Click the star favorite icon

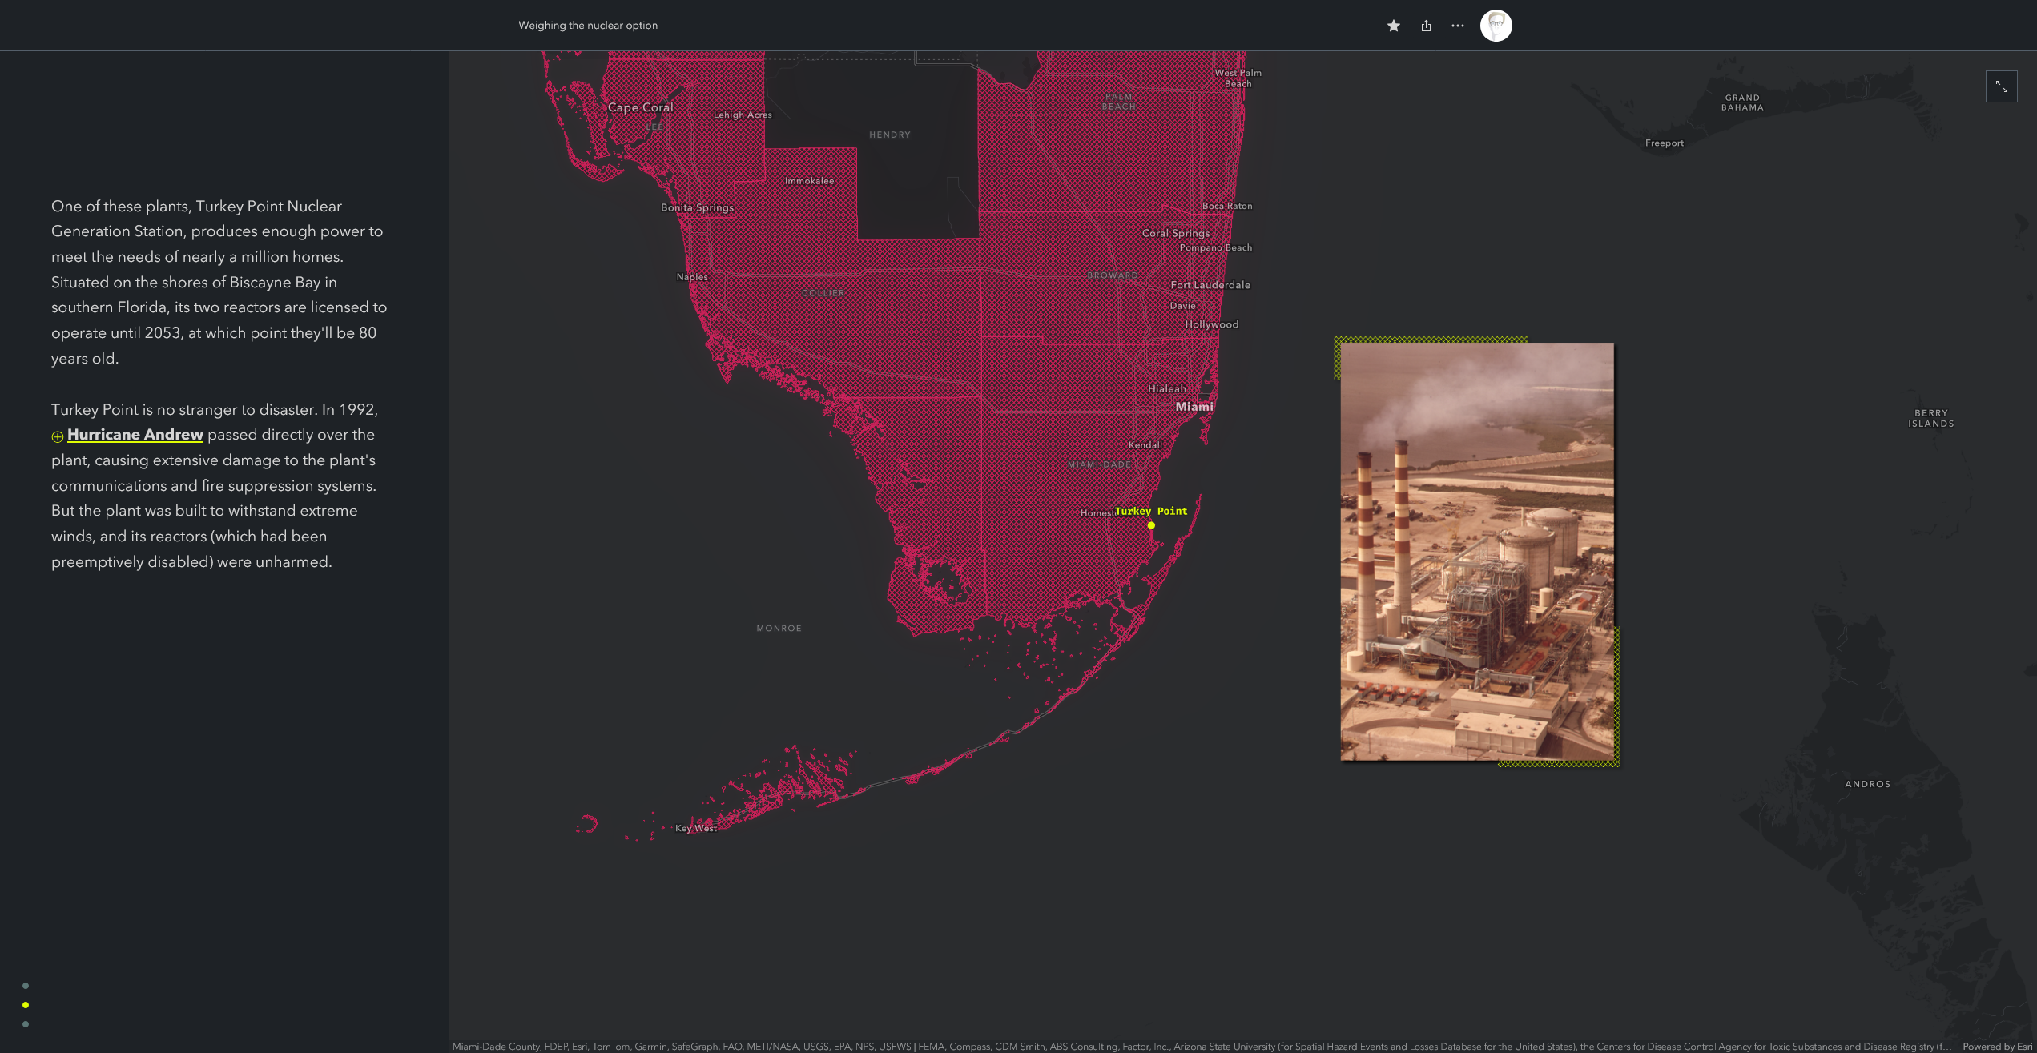[x=1394, y=26]
